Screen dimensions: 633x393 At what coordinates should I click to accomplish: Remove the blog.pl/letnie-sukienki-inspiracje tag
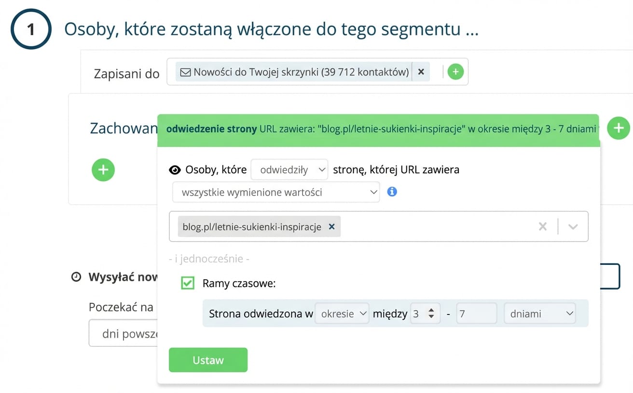point(331,226)
